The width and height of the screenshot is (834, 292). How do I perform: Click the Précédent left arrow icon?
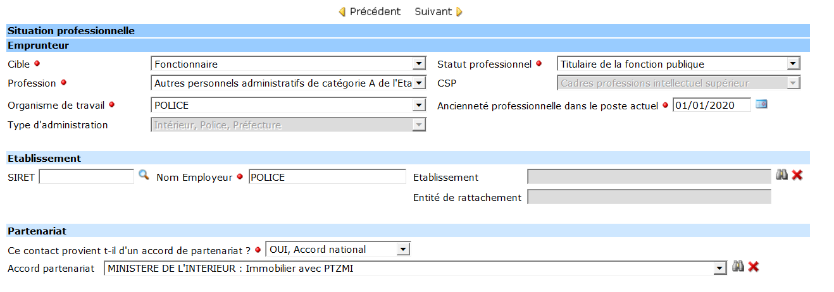click(342, 12)
